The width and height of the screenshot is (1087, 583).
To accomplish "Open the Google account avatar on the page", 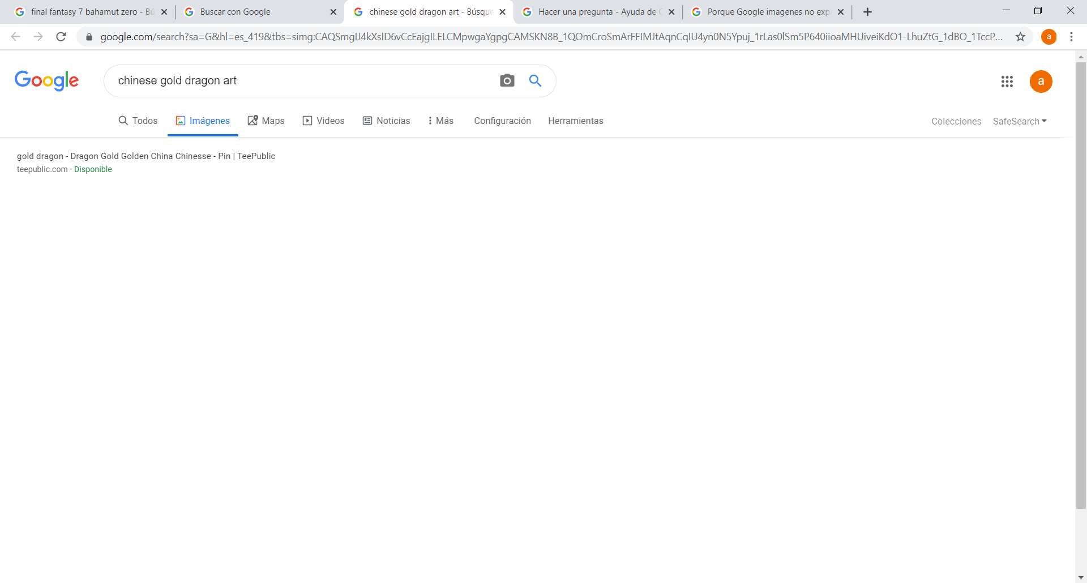I will point(1041,82).
